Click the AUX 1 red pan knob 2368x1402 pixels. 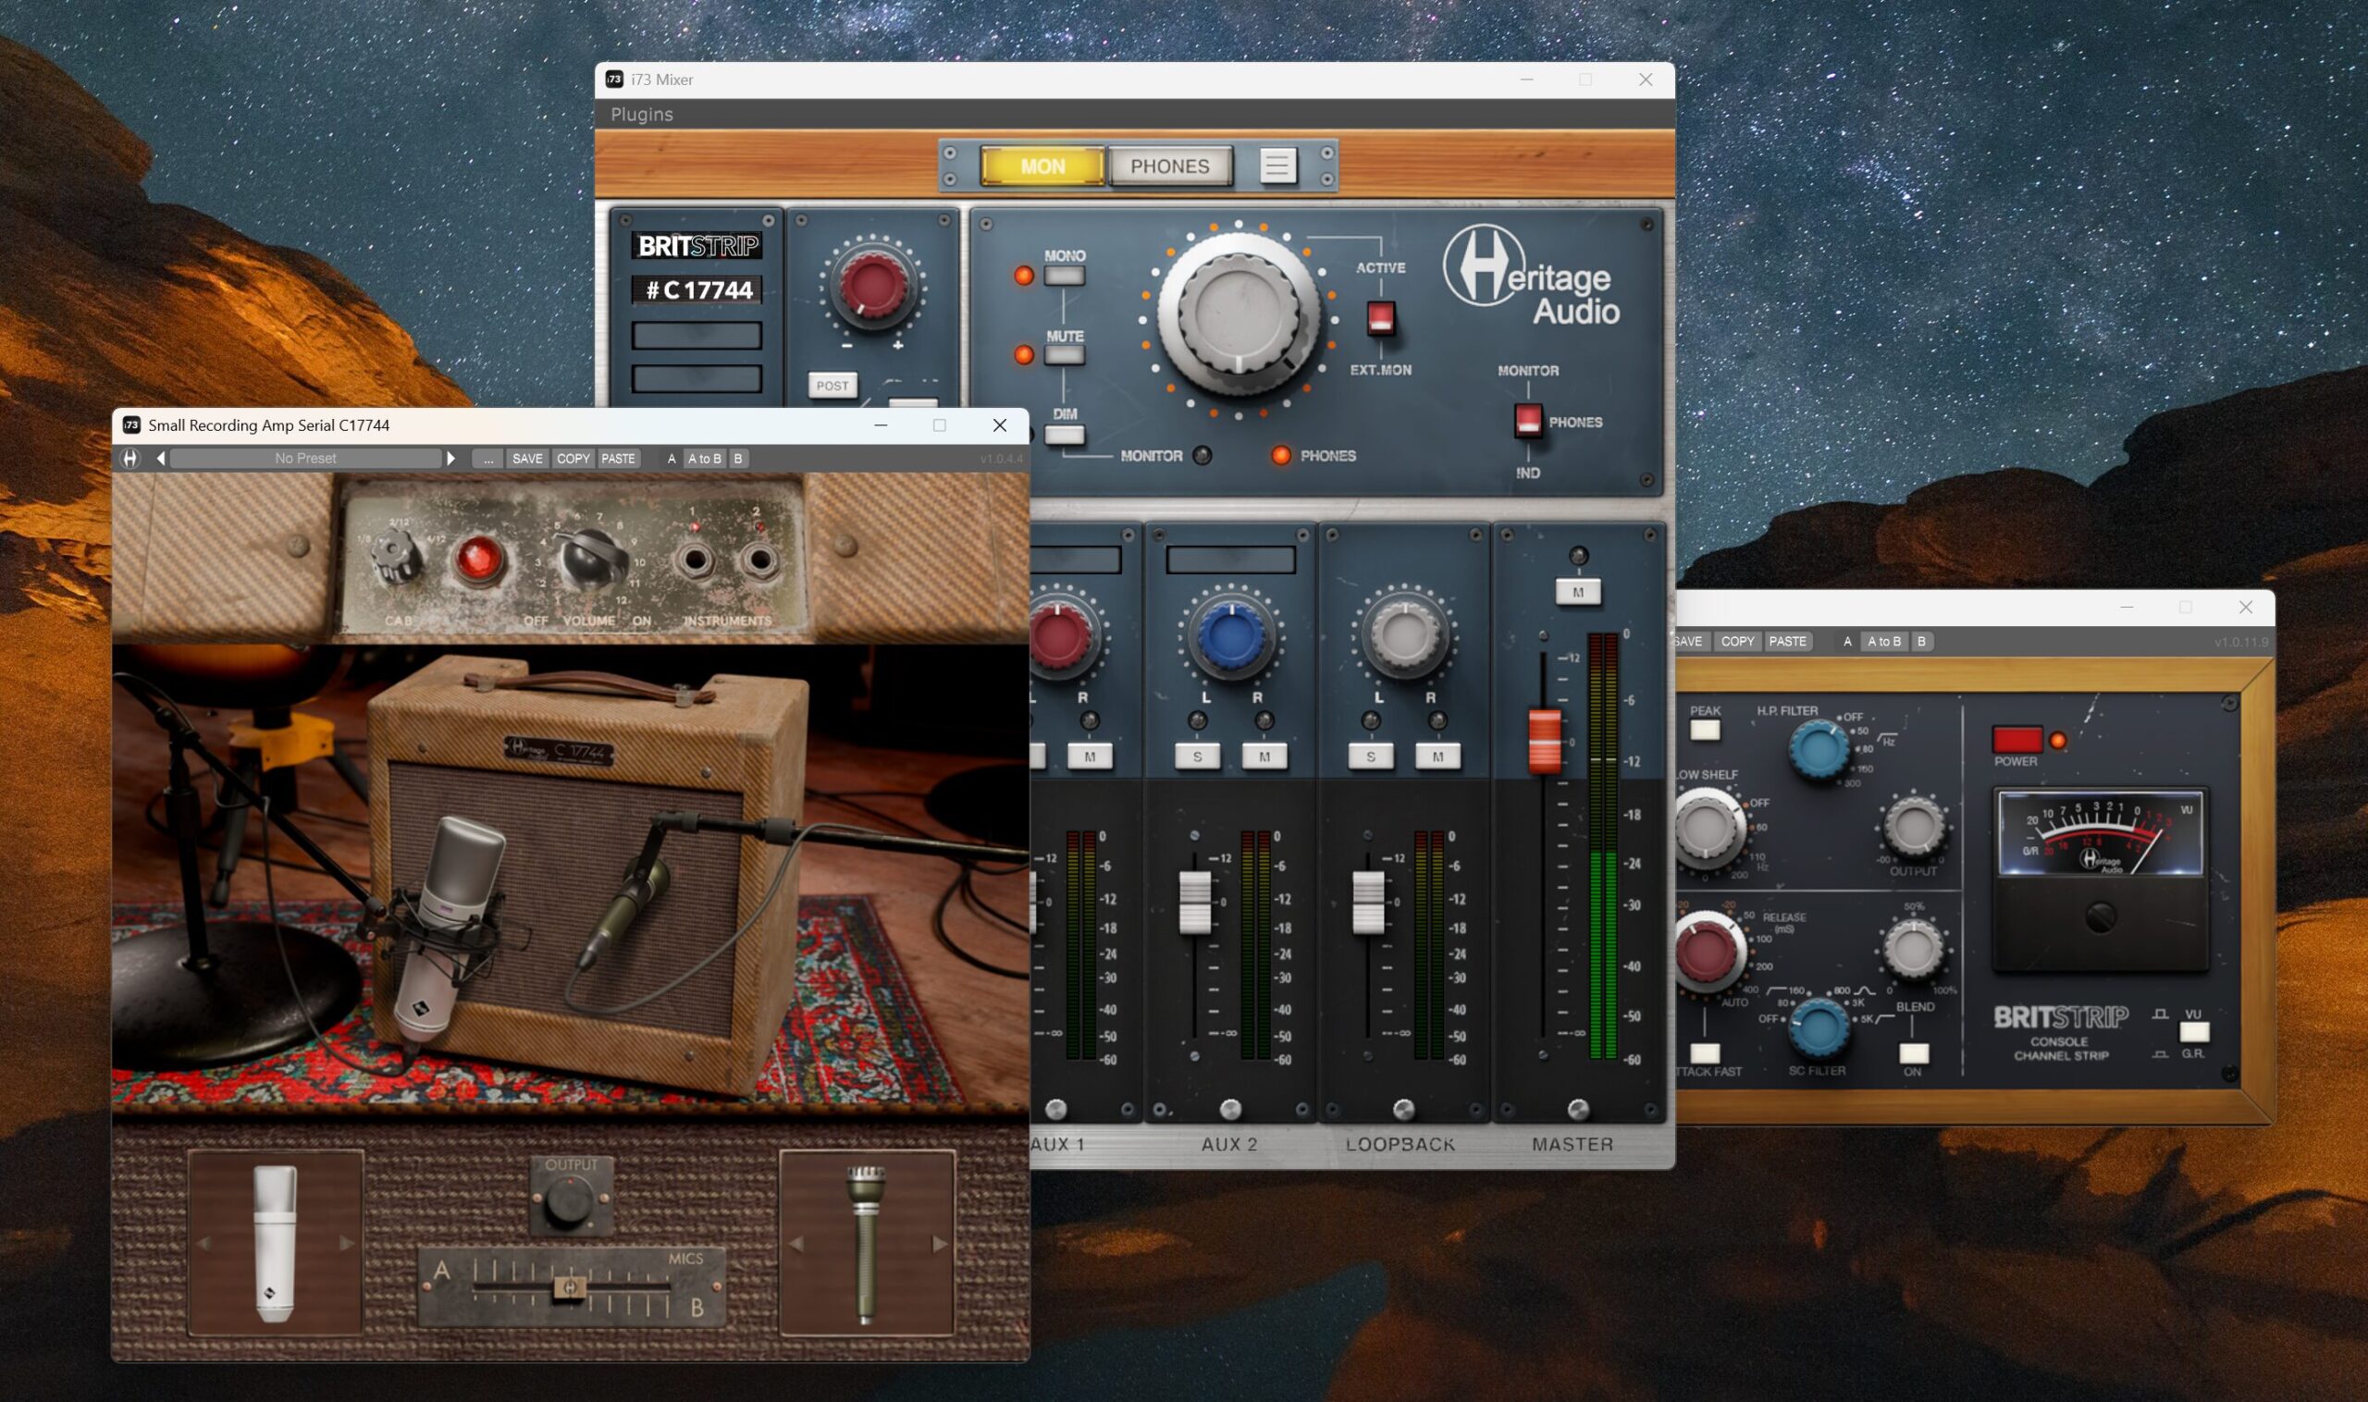(x=1059, y=638)
